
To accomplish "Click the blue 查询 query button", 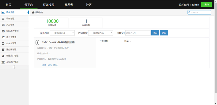I will (x=155, y=33).
